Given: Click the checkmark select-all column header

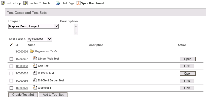Looking at the screenshot, I should (11, 45).
